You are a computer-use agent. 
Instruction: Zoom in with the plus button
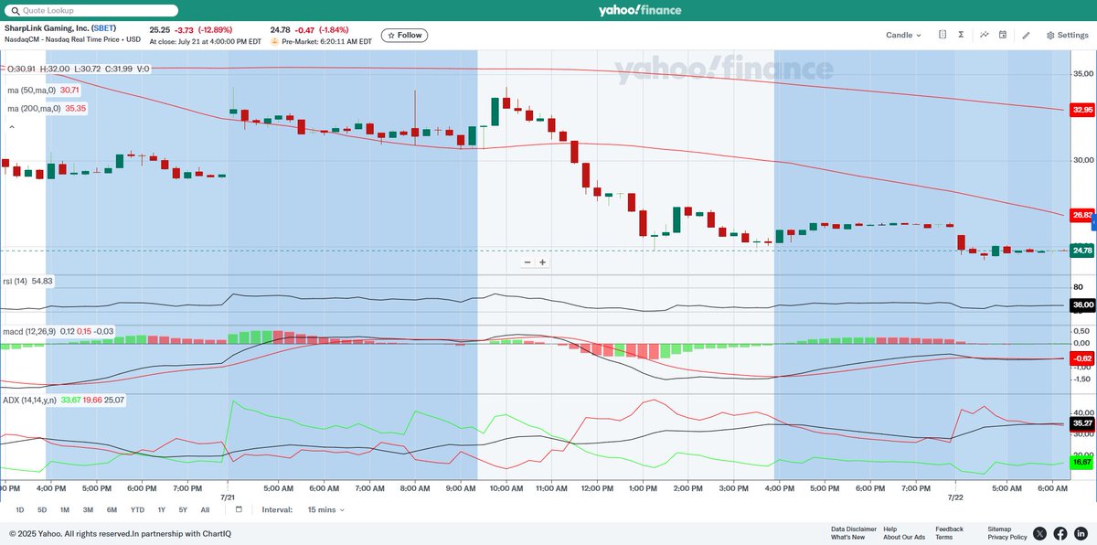pyautogui.click(x=542, y=262)
